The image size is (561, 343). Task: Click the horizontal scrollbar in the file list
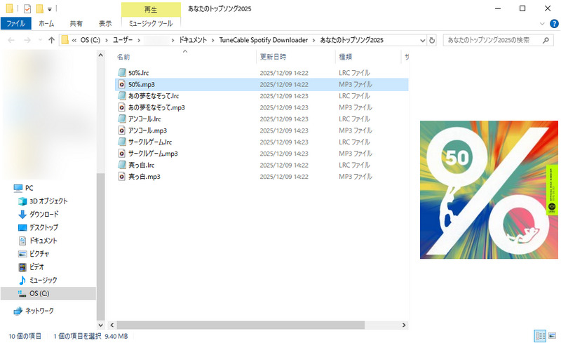(x=241, y=325)
